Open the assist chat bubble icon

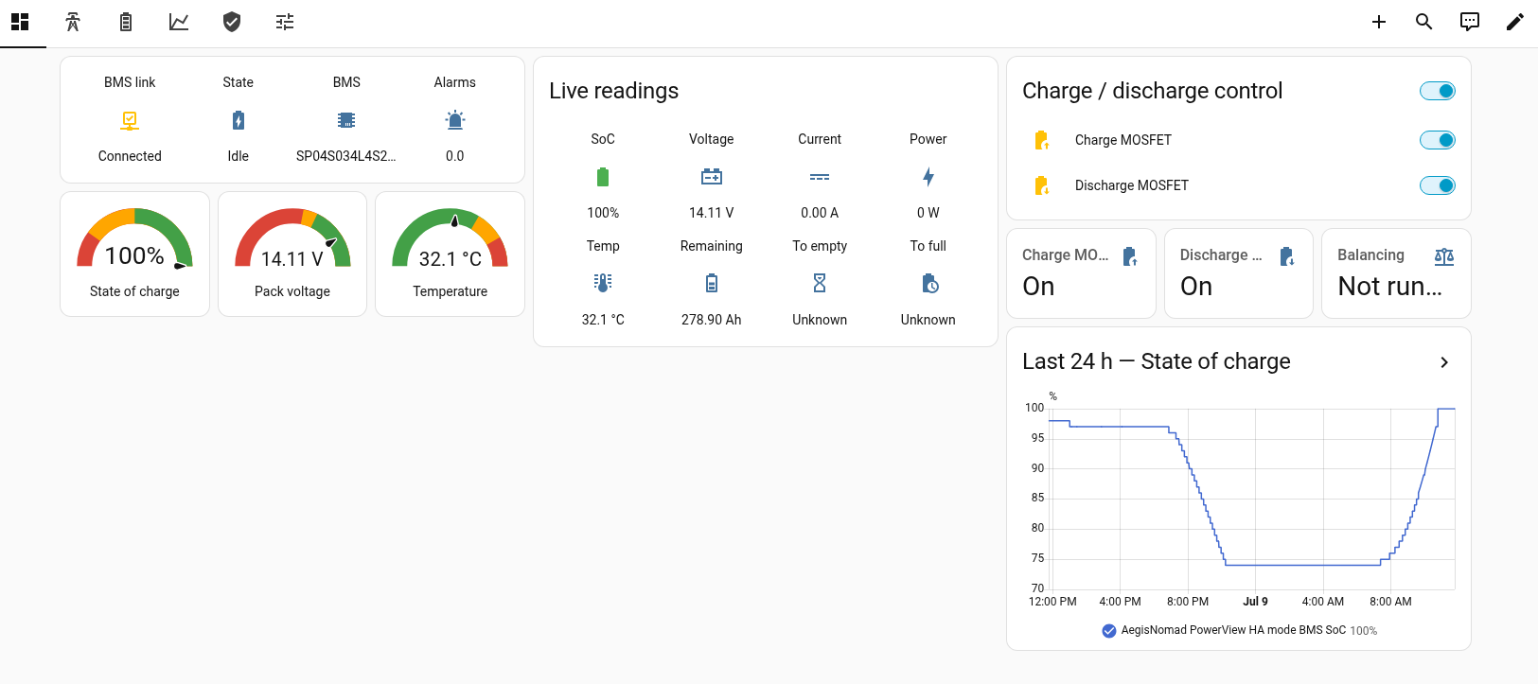pos(1470,22)
